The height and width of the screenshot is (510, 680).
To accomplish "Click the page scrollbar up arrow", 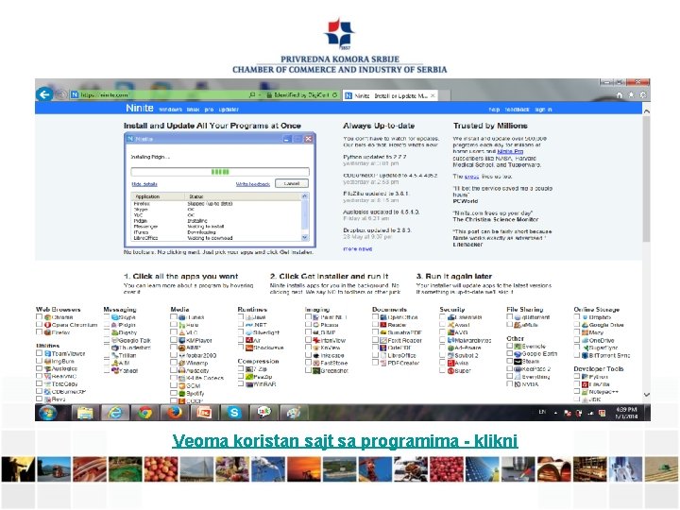I will click(x=646, y=111).
